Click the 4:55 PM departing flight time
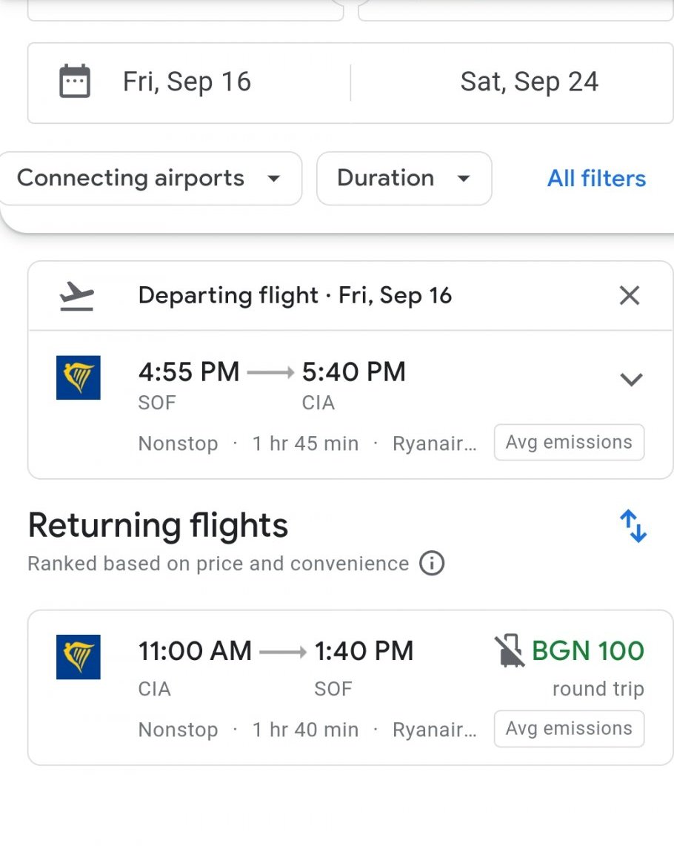The image size is (674, 855). click(189, 372)
